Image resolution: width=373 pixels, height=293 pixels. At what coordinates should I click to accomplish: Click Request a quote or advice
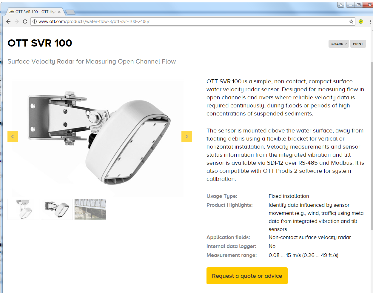(x=247, y=276)
